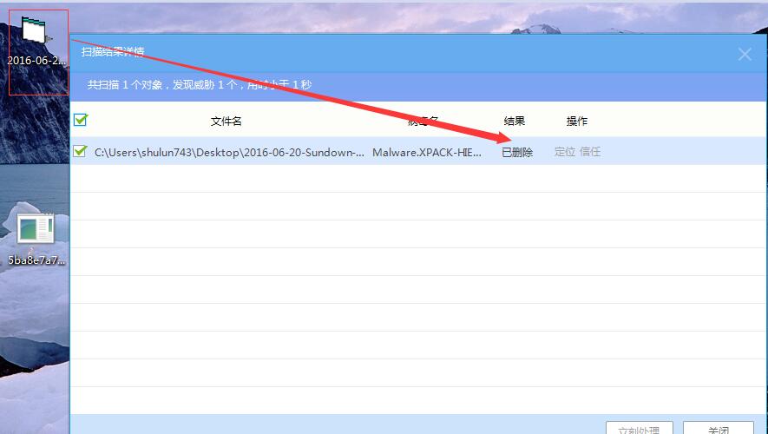This screenshot has width=768, height=434.
Task: Open the 5ba8e7a7... desktop file icon
Action: click(x=36, y=240)
